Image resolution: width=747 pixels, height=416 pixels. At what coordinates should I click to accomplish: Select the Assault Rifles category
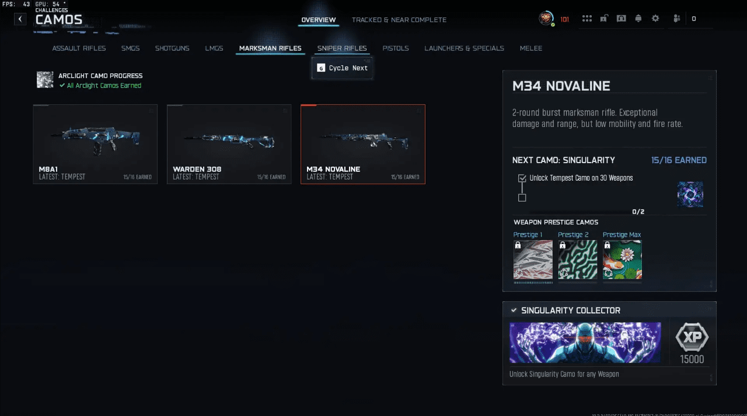click(79, 48)
